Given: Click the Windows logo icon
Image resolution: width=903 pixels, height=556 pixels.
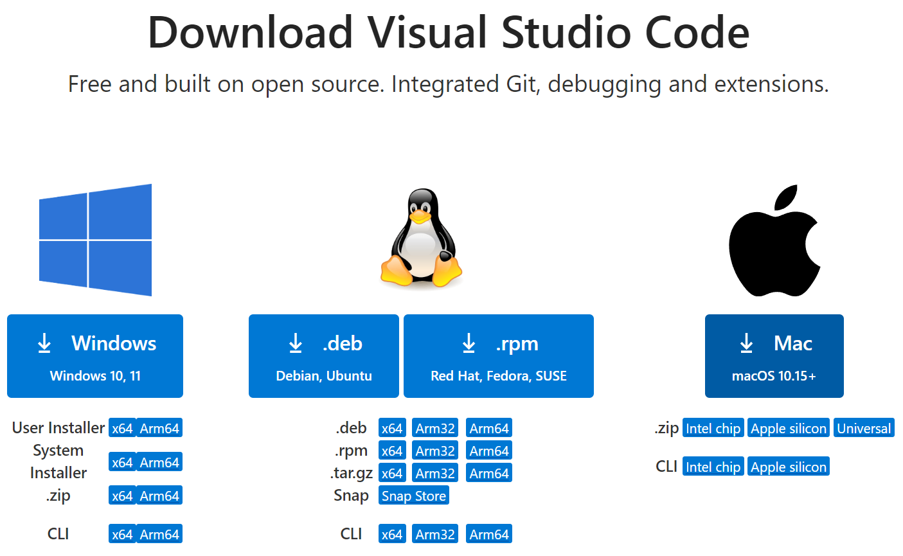Looking at the screenshot, I should point(95,240).
